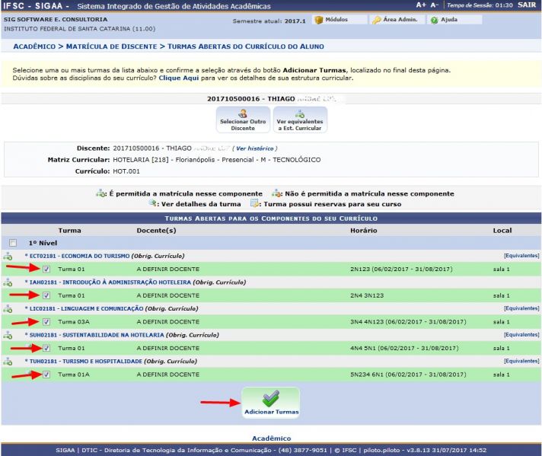Open the Módulos menu
The width and height of the screenshot is (542, 456).
[332, 20]
